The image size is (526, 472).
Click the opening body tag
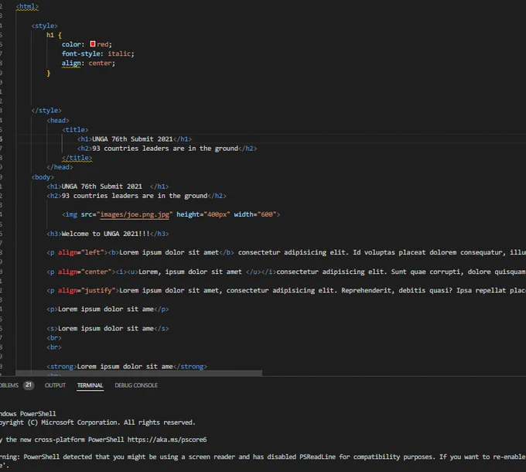click(x=43, y=177)
